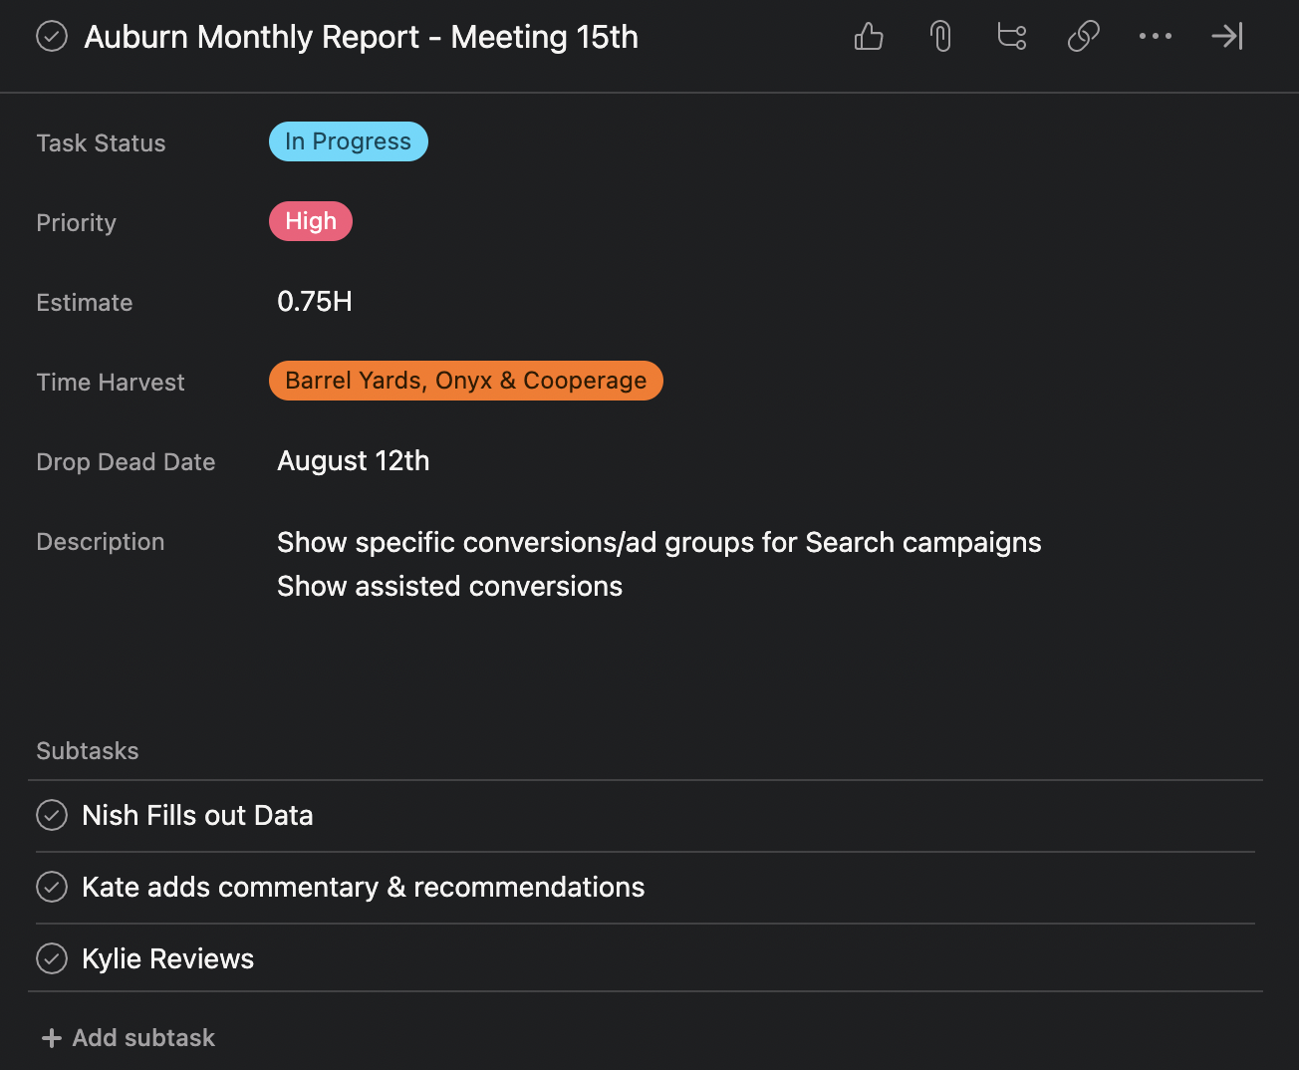Click the Time Harvest field label
The height and width of the screenshot is (1070, 1299).
111,383
